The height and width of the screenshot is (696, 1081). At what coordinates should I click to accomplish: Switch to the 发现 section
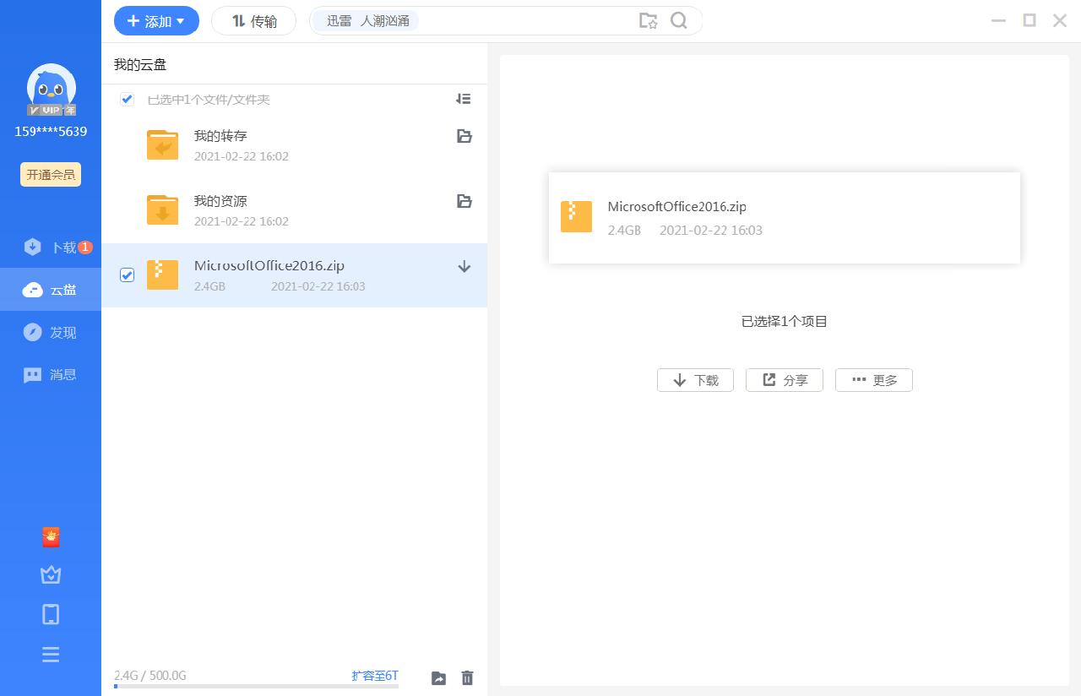coord(51,332)
